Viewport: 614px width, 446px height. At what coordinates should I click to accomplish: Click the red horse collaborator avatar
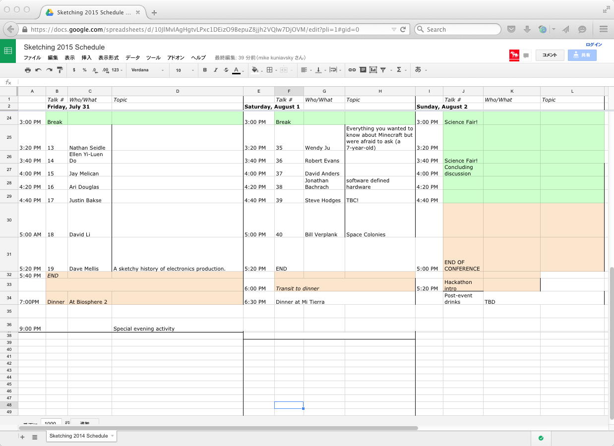pyautogui.click(x=514, y=55)
